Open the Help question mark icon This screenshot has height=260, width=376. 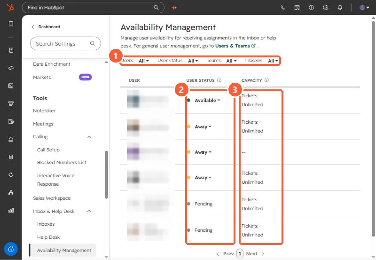click(311, 8)
